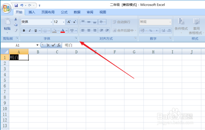Open the 页面布局 ribbon tab
Viewport: 205px width, 130px height.
48,12
